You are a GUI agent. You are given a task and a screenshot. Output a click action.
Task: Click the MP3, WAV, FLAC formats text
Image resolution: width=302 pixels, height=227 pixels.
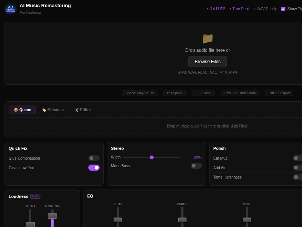(x=207, y=72)
